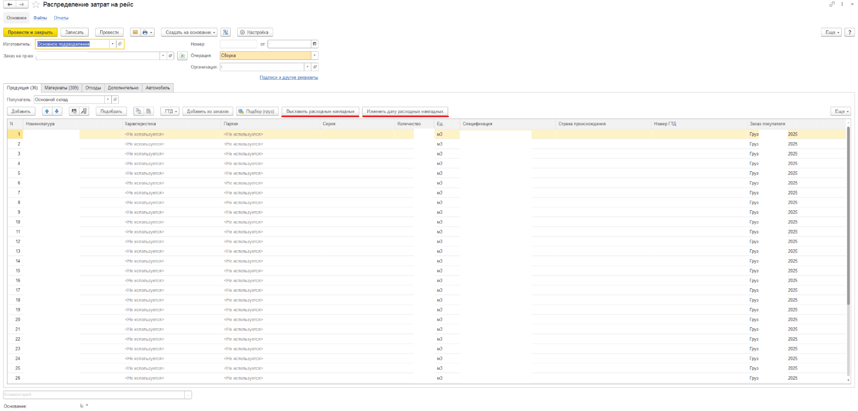Screen dimensions: 858x411
Task: Click Выставить расходные накладные button
Action: [320, 111]
